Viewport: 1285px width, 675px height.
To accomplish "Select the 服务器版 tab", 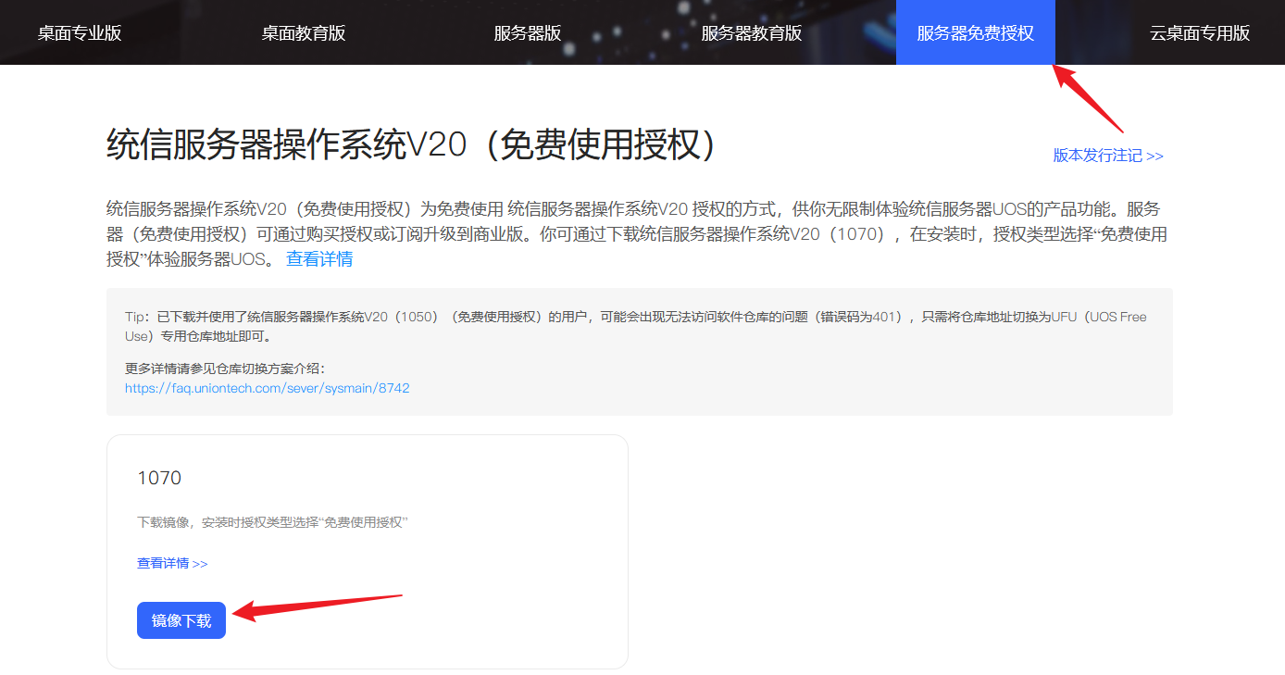I will pyautogui.click(x=528, y=33).
